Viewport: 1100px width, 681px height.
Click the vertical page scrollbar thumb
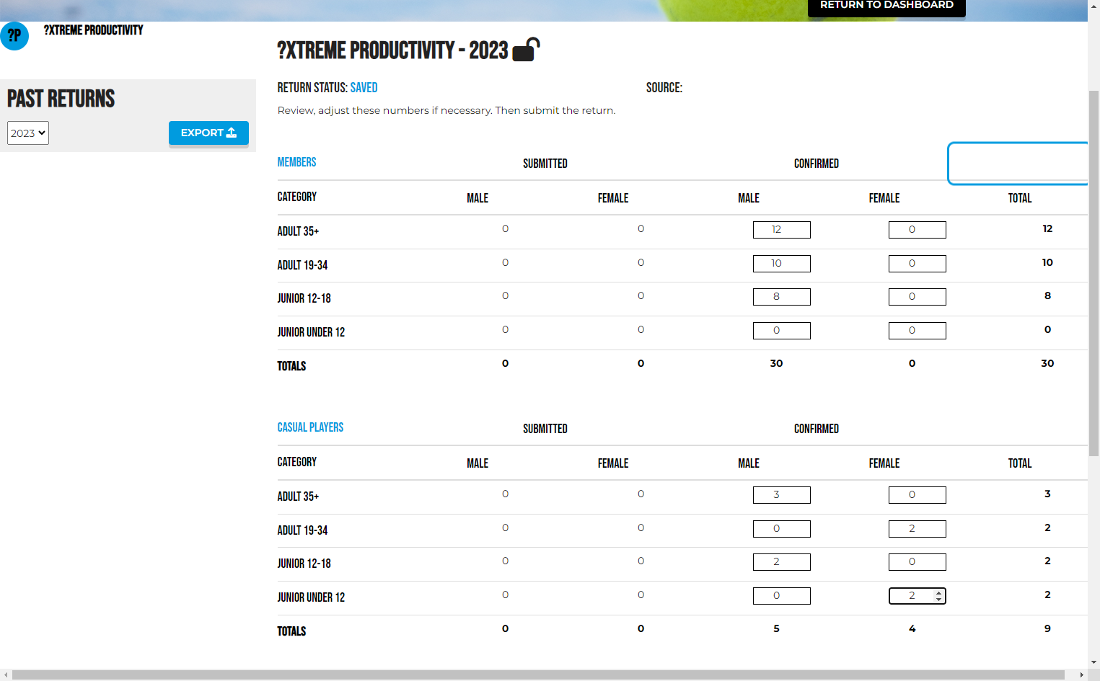click(1094, 274)
